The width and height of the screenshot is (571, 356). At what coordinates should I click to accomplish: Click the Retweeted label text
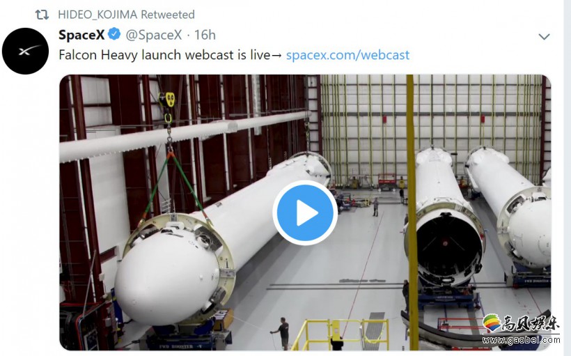(168, 15)
